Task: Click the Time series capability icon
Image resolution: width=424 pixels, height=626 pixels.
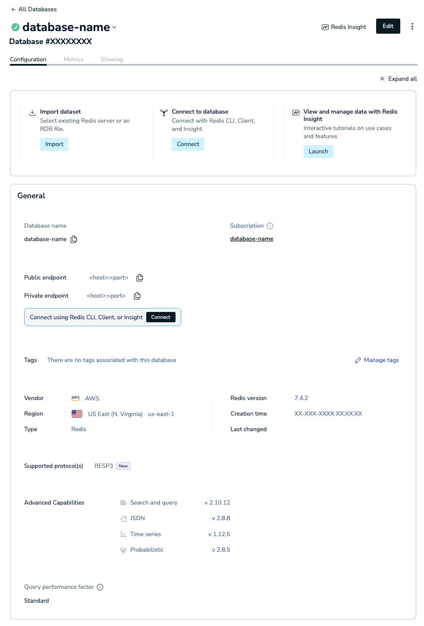Action: click(x=123, y=534)
